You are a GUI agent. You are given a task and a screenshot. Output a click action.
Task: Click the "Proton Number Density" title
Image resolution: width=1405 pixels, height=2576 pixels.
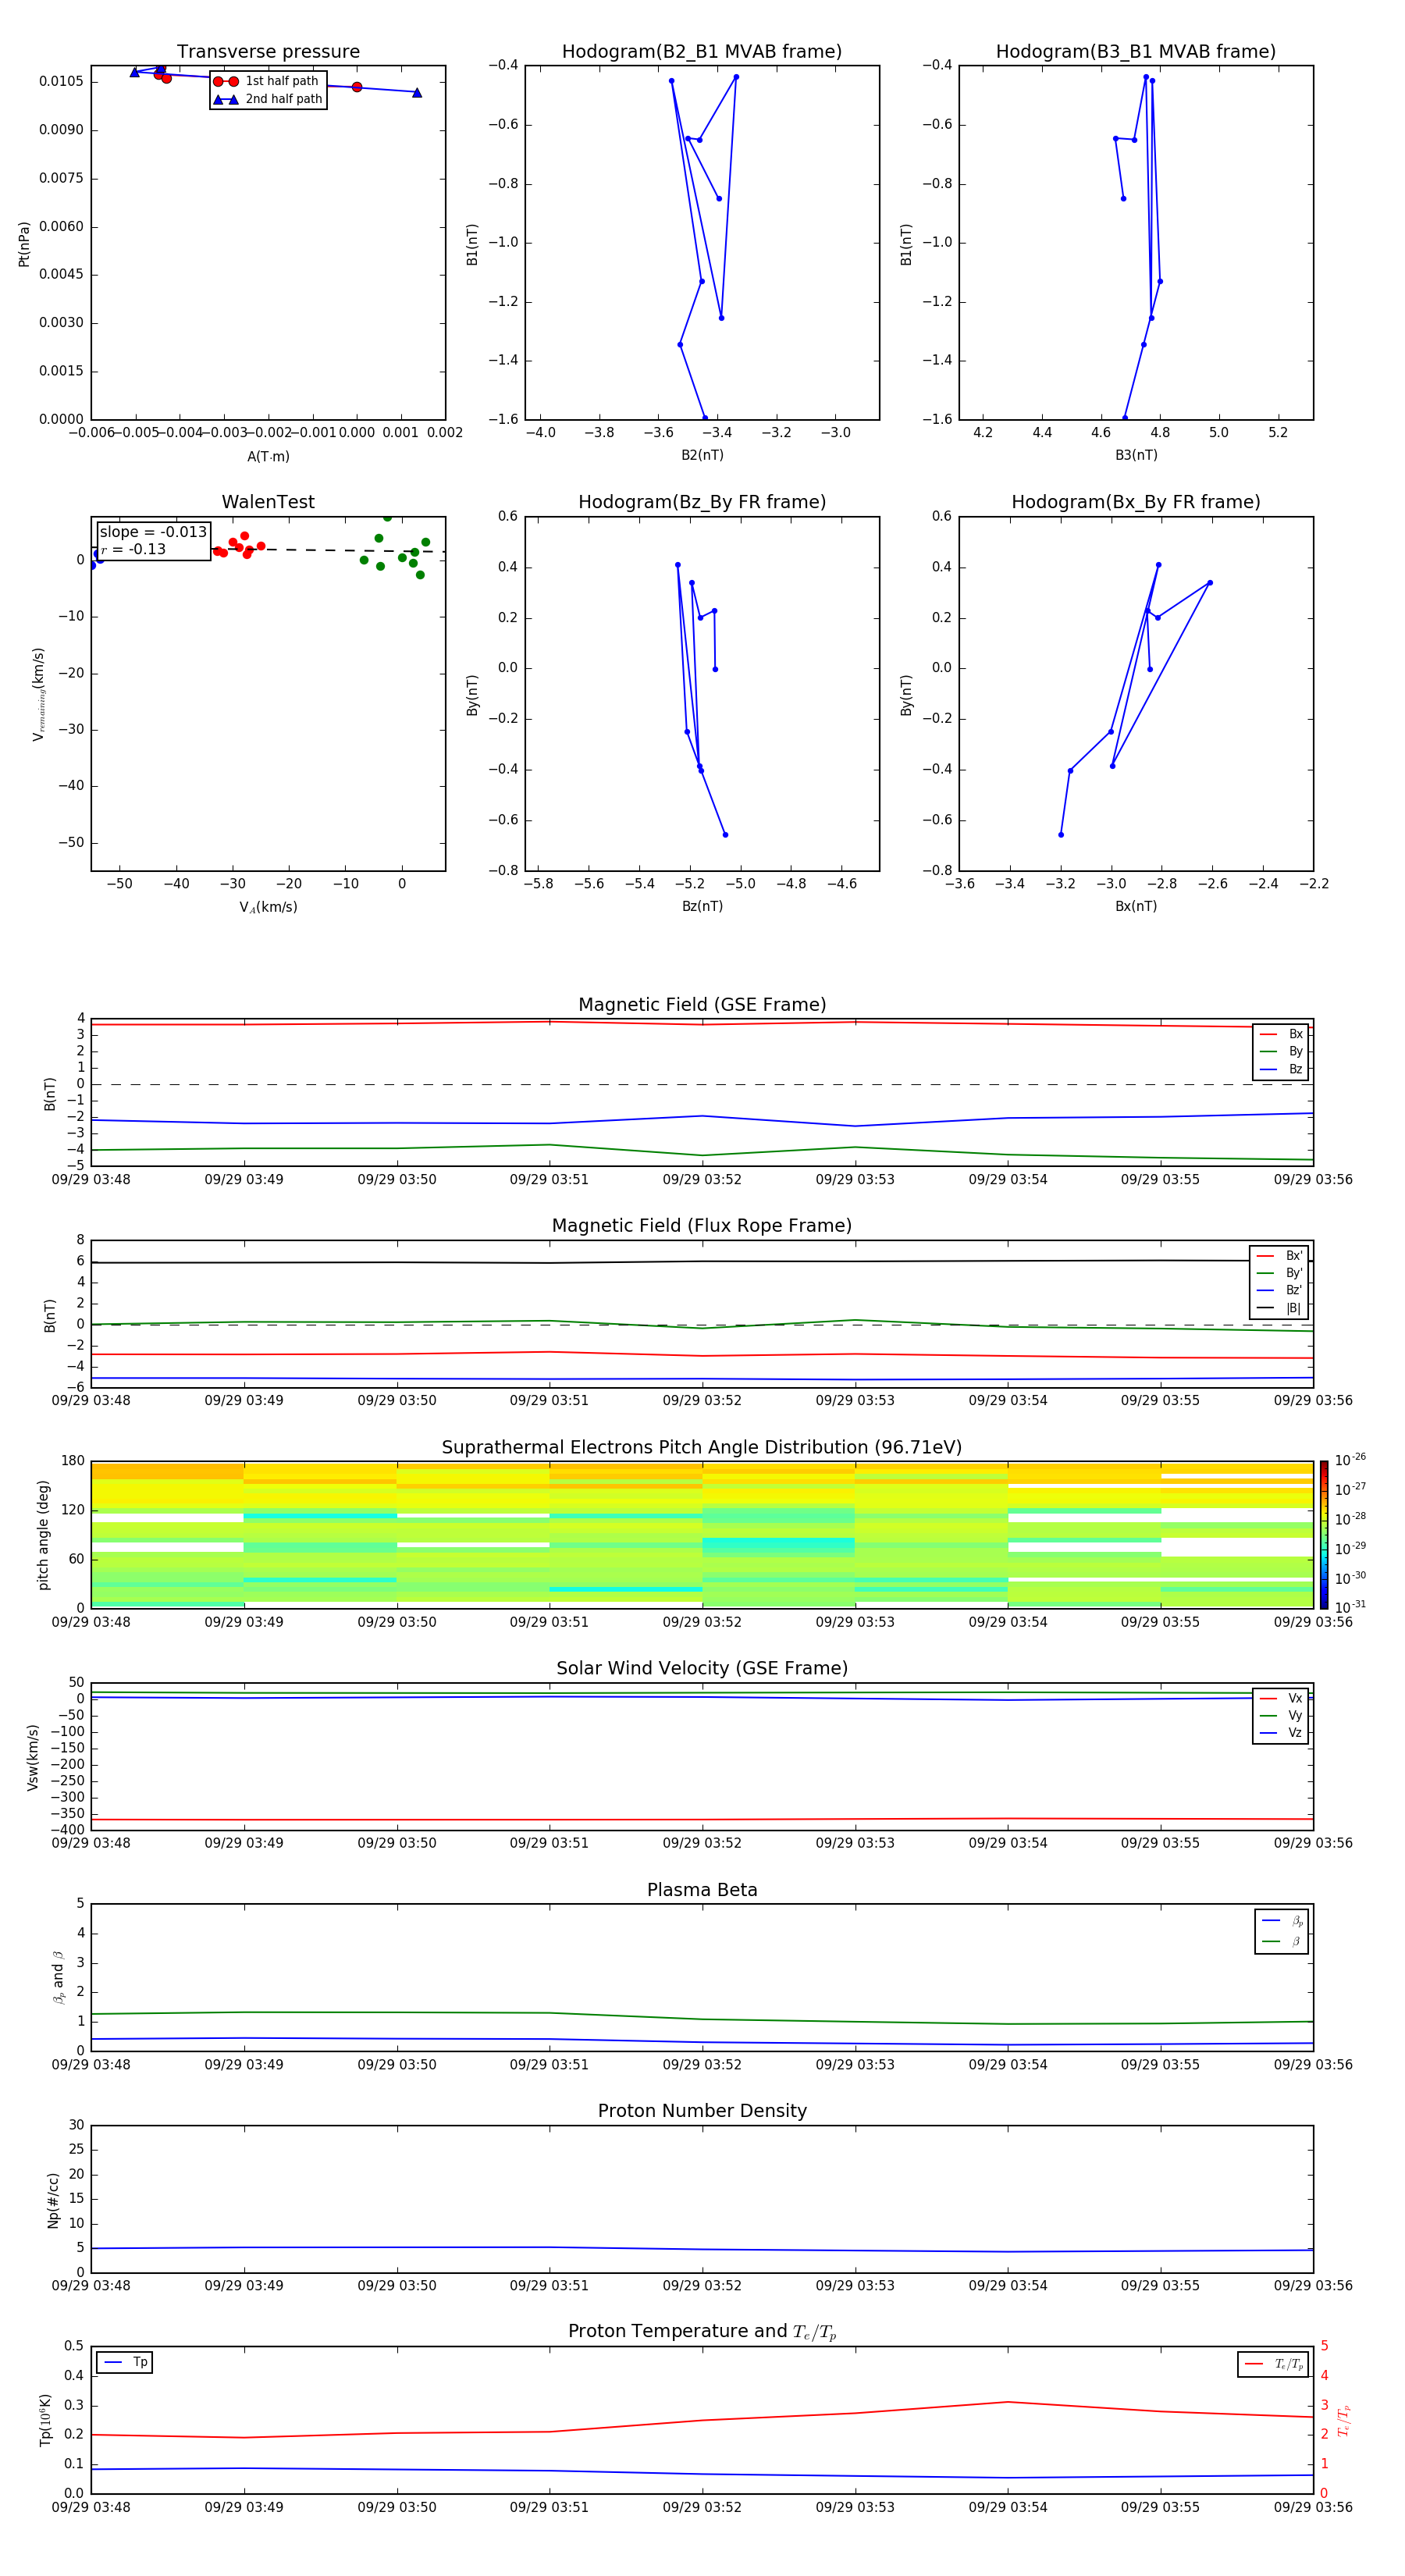click(x=702, y=2111)
